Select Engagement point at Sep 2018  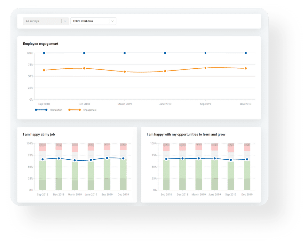tap(44, 70)
